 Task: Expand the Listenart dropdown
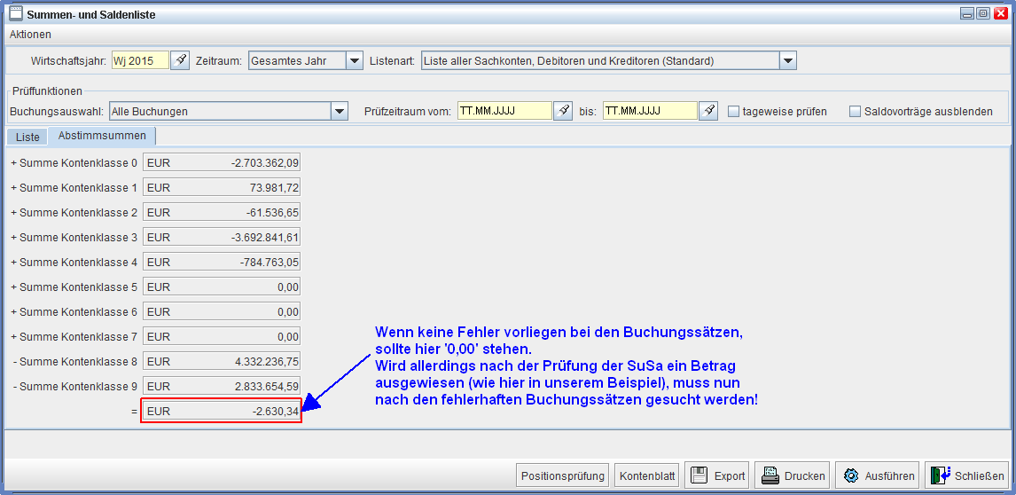pyautogui.click(x=787, y=60)
